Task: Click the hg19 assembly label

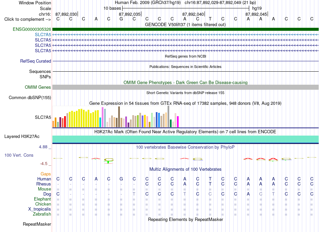Action: pos(257,8)
